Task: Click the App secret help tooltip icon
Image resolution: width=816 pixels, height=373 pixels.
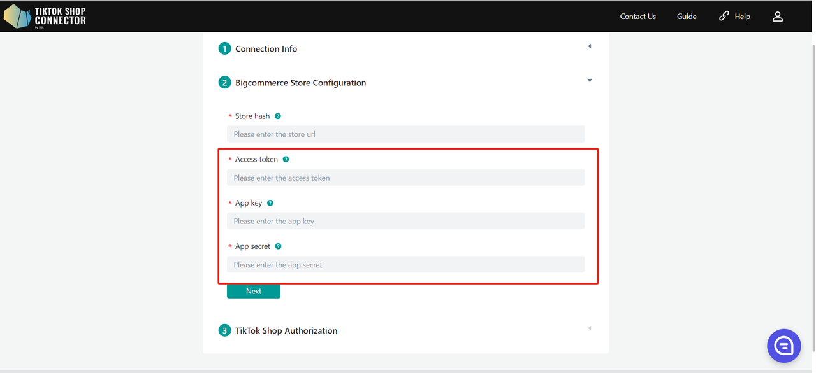Action: (x=278, y=246)
